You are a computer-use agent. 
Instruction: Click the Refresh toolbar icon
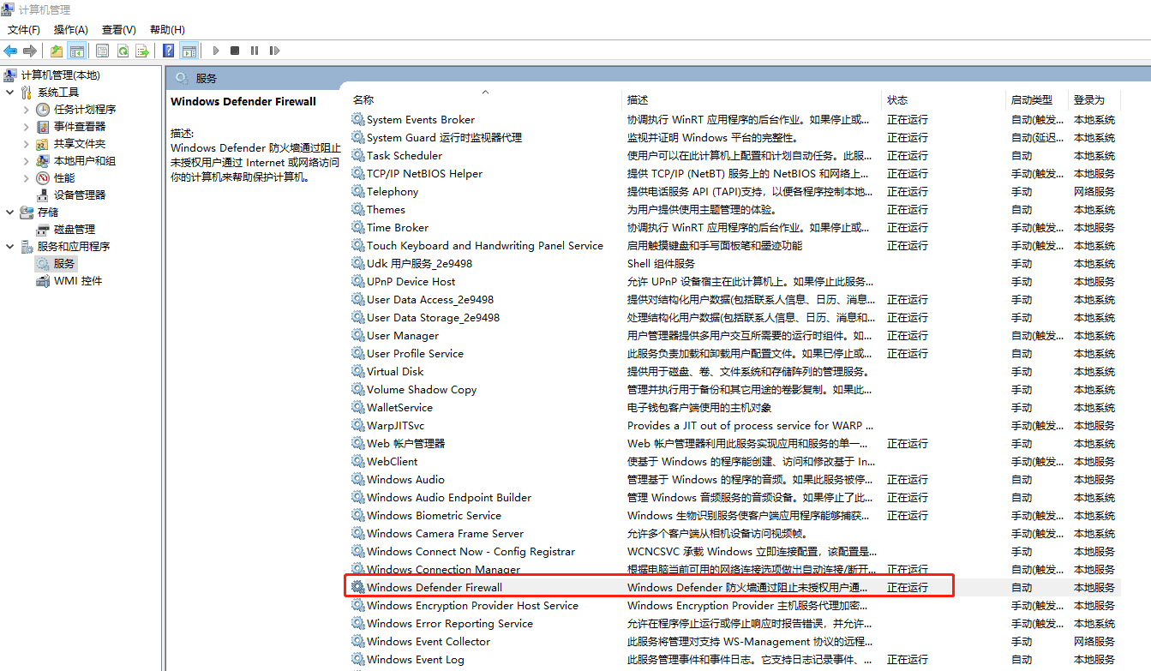(x=123, y=51)
